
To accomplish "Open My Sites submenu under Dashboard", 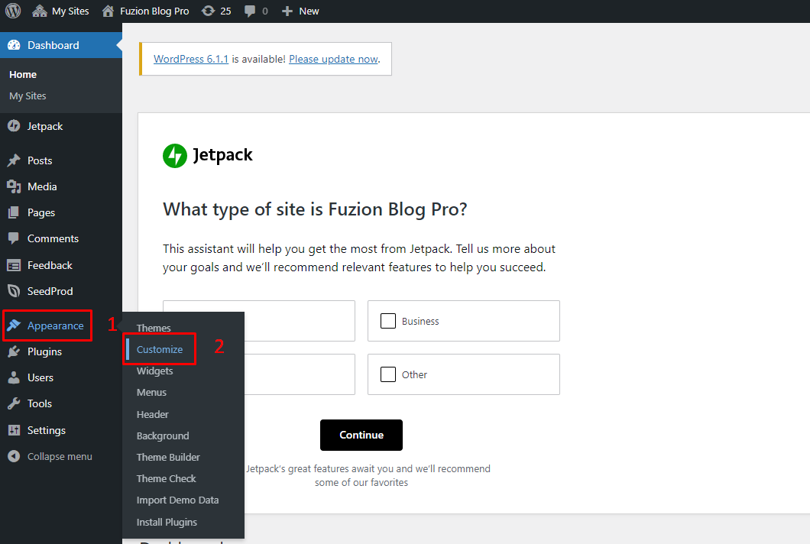I will [28, 96].
